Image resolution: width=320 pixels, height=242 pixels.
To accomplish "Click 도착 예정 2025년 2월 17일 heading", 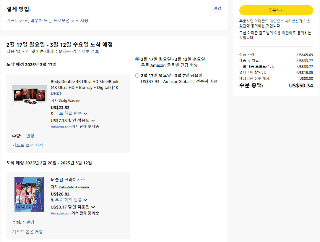I will (31, 65).
